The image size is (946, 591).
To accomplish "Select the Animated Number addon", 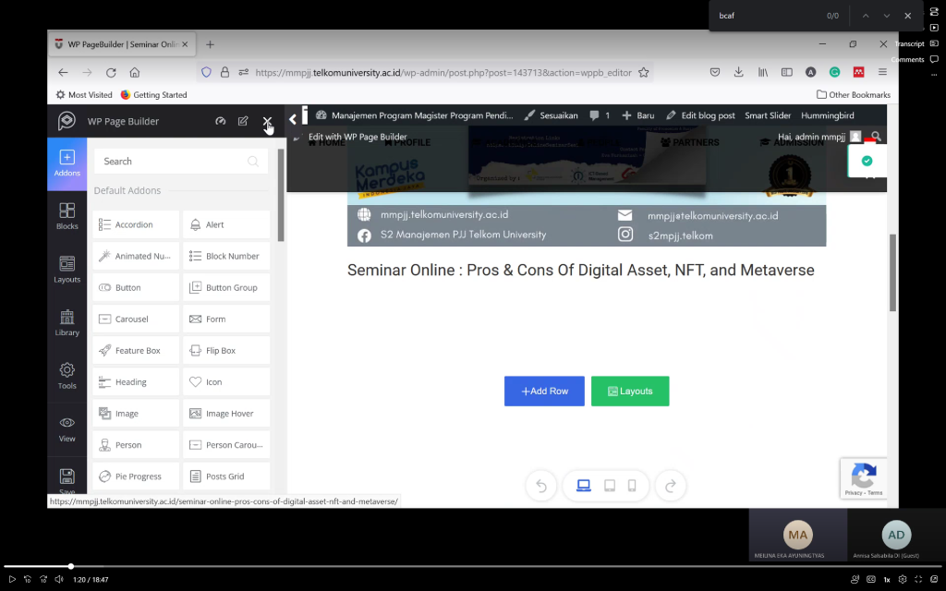I will [136, 256].
